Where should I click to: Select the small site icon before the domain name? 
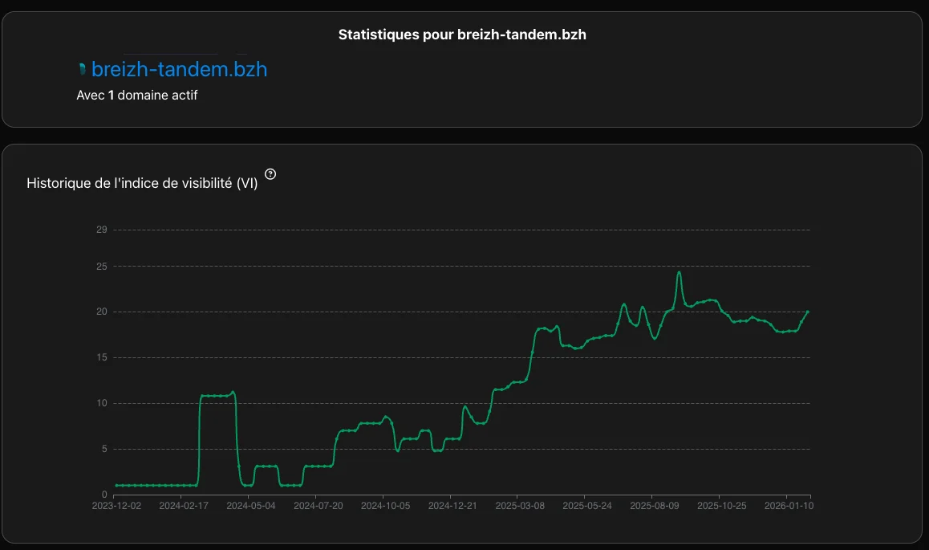pos(83,68)
